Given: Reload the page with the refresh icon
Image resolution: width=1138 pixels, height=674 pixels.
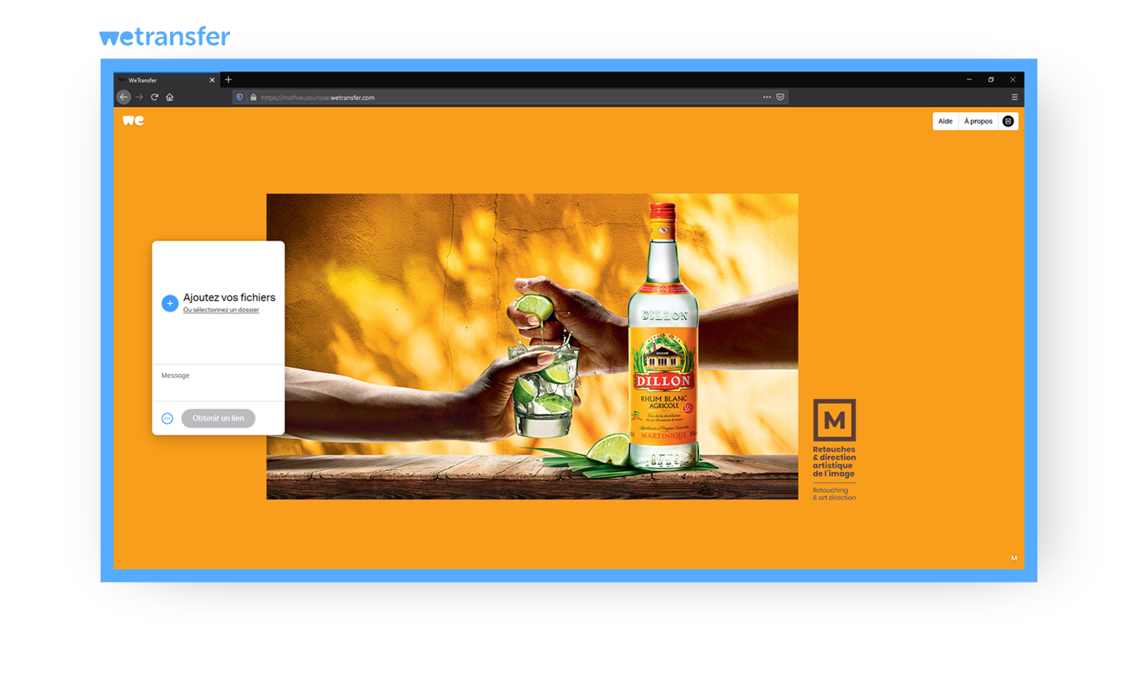Looking at the screenshot, I should click(x=154, y=97).
